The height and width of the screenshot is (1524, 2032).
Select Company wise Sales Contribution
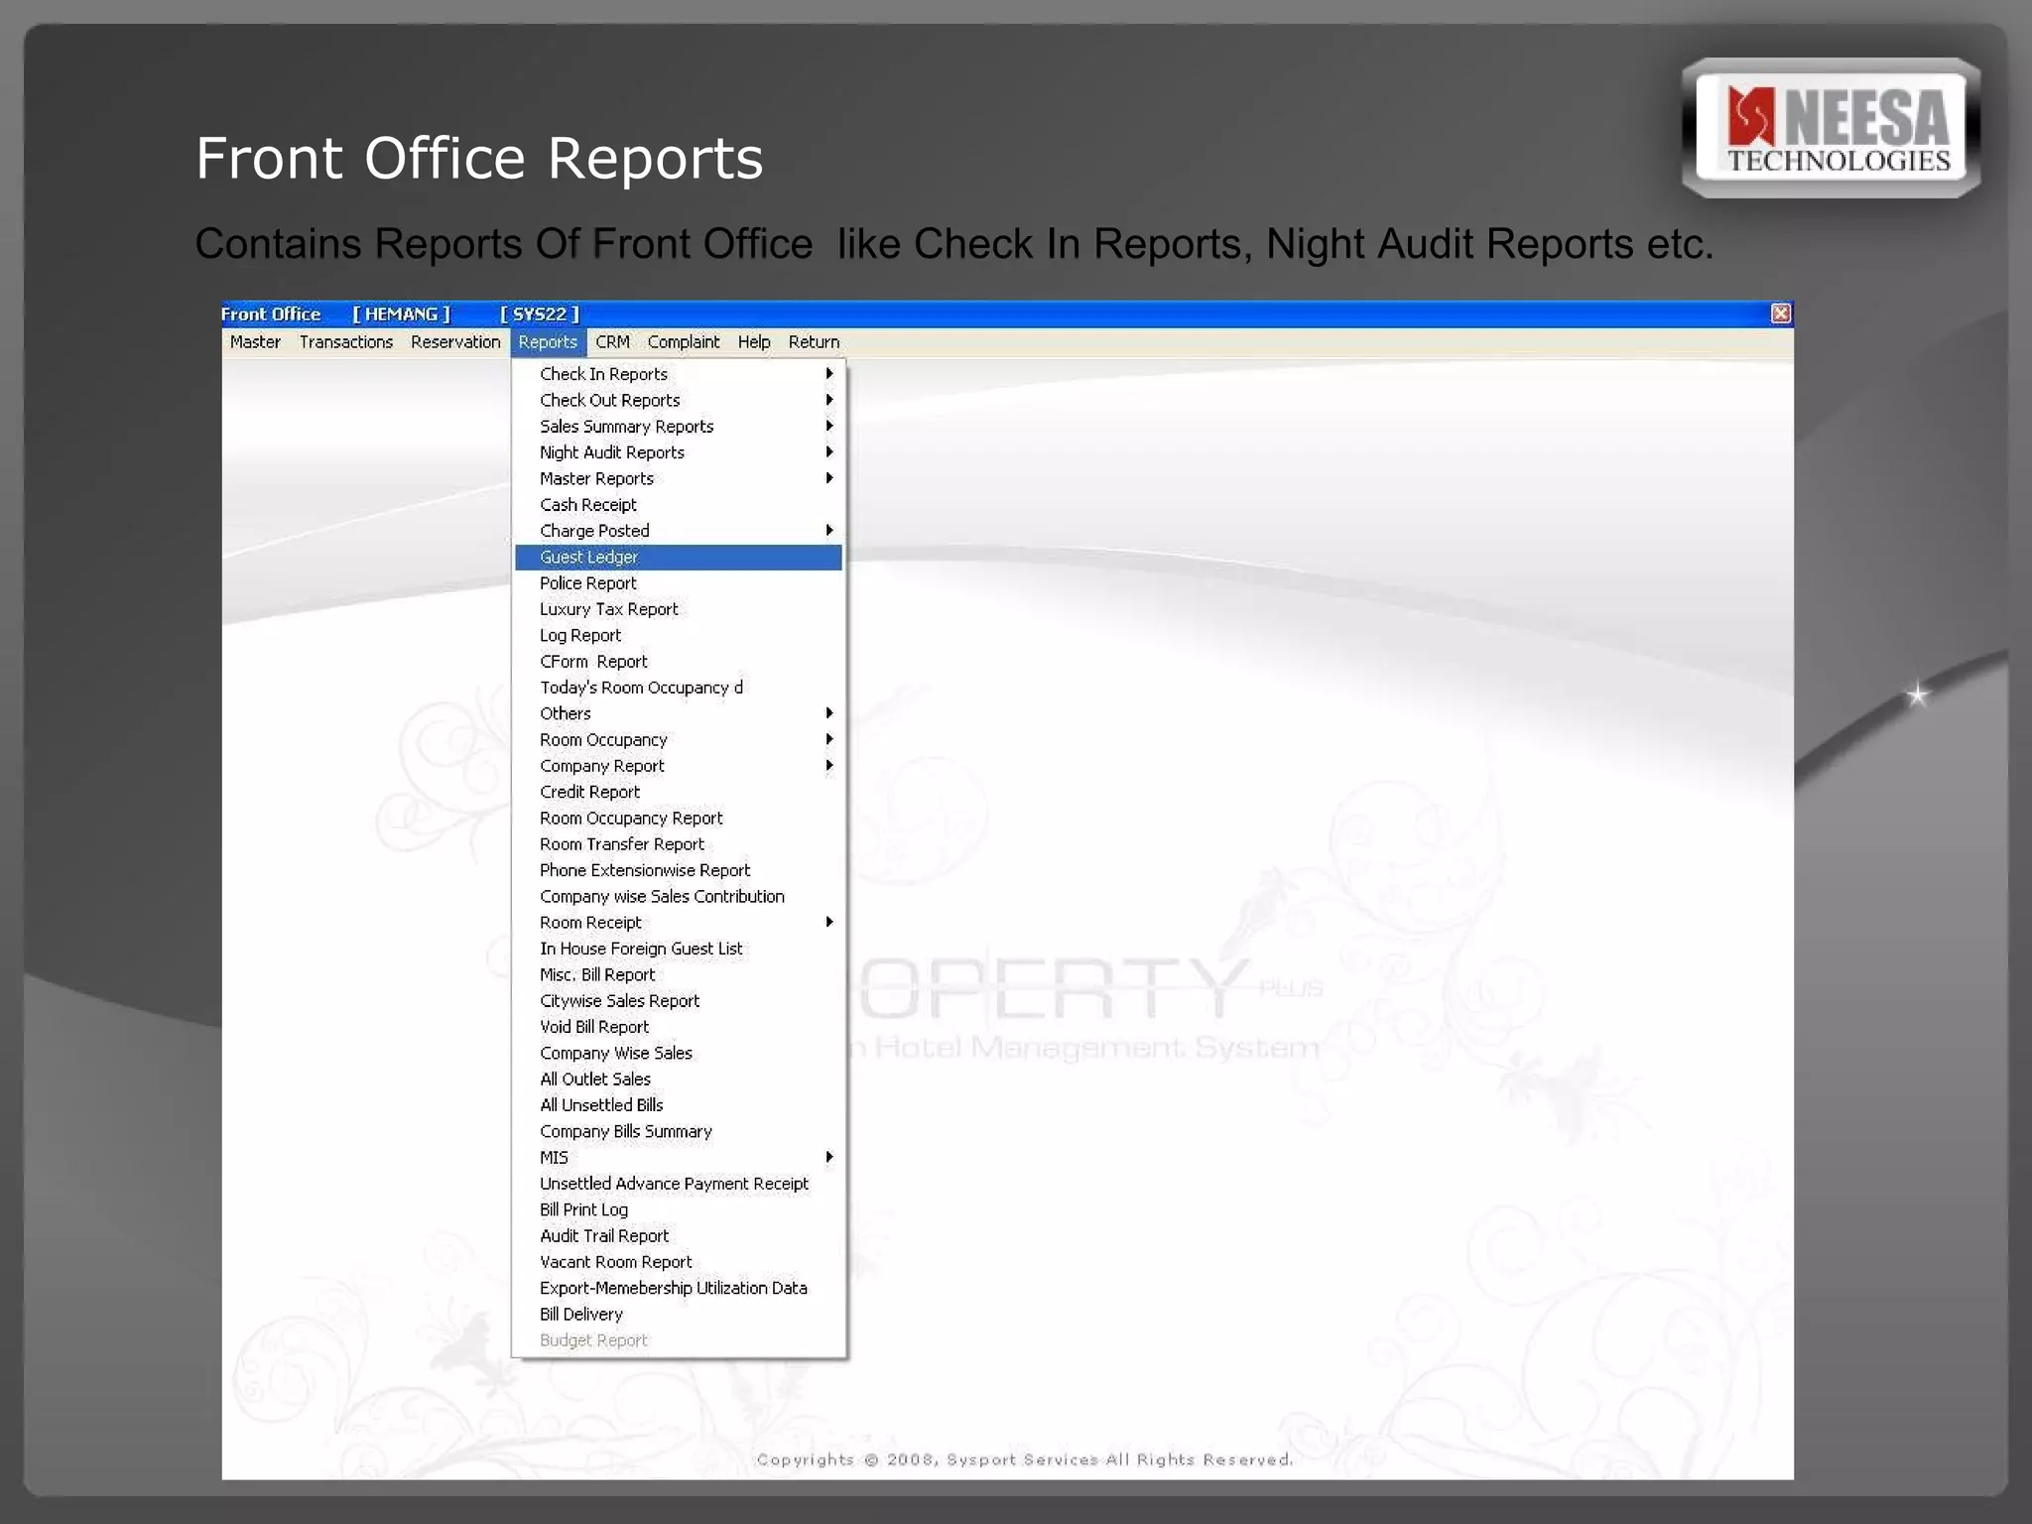click(679, 897)
